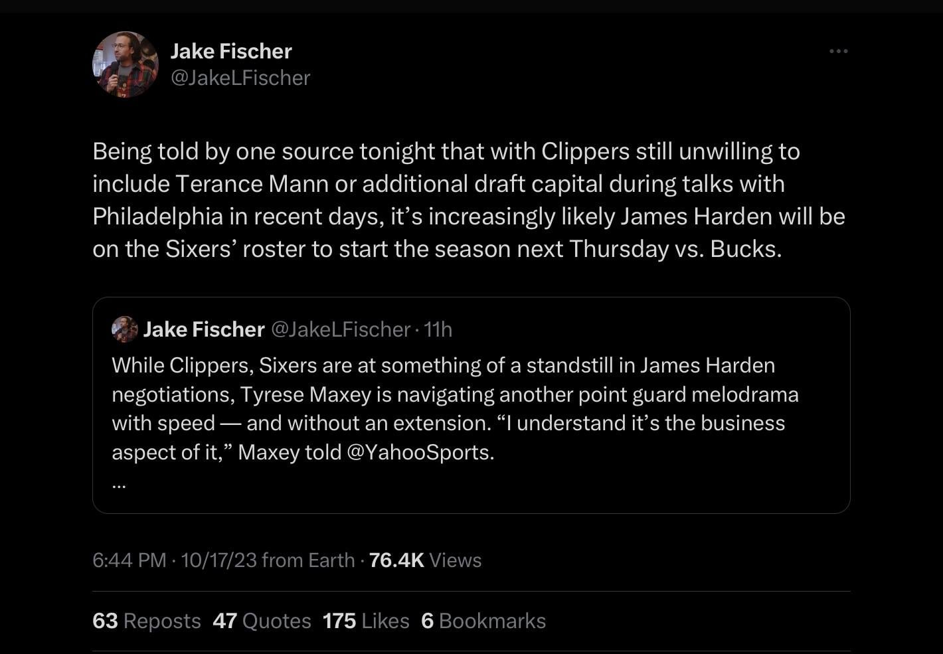Click the 6:44 PM post time

point(129,560)
